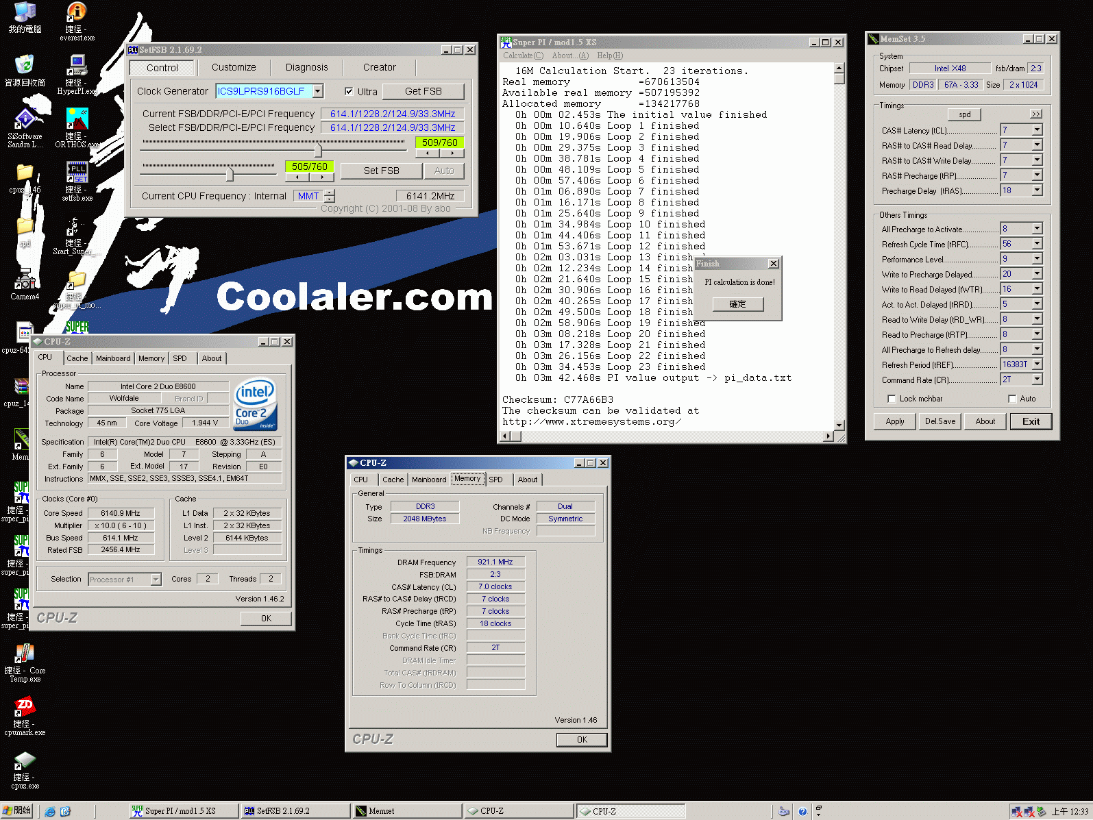Switch to Memset taskbar button
This screenshot has height=820, width=1093.
[406, 811]
